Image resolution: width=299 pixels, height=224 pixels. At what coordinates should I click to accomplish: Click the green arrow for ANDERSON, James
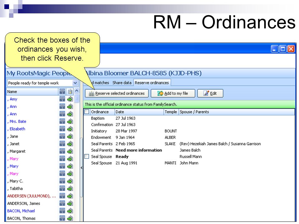[70, 203]
